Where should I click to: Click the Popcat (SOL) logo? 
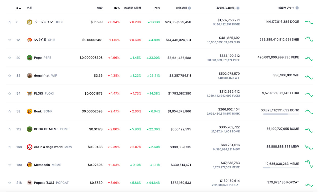pyautogui.click(x=30, y=183)
